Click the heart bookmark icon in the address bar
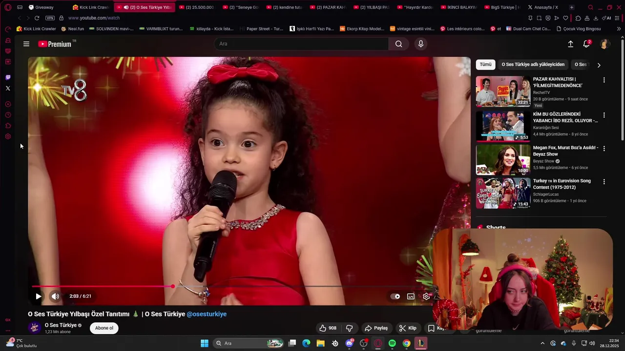625x351 pixels. coord(565,18)
